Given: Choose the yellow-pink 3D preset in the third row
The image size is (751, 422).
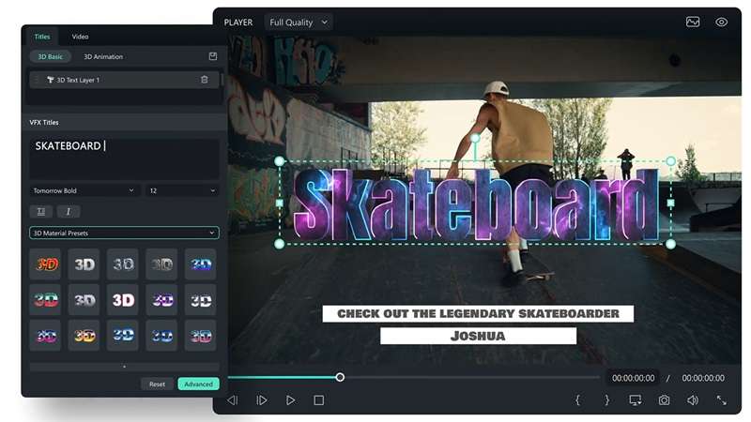Looking at the screenshot, I should click(84, 336).
